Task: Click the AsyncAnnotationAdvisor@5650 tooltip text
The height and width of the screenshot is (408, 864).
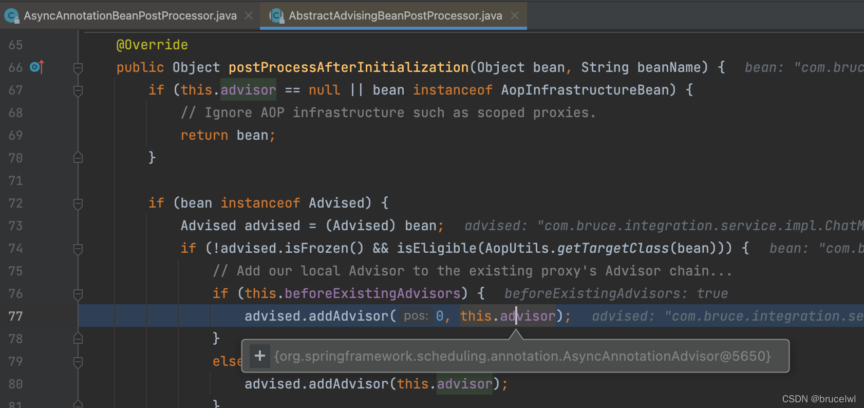Action: (x=522, y=356)
